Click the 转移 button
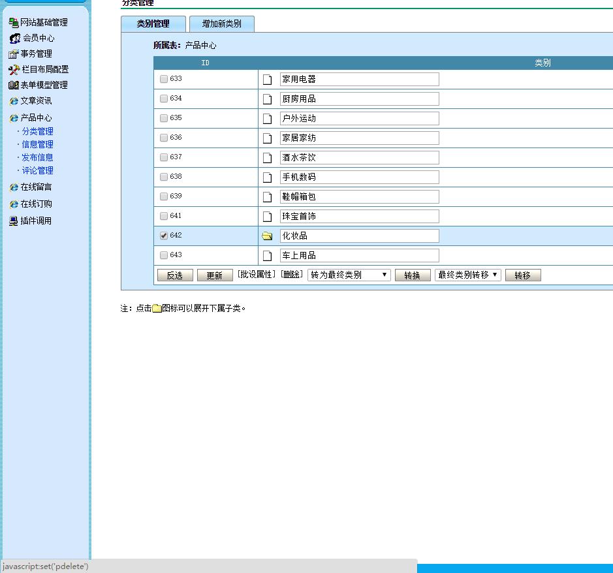Screen dimensions: 613x573 pyautogui.click(x=523, y=275)
